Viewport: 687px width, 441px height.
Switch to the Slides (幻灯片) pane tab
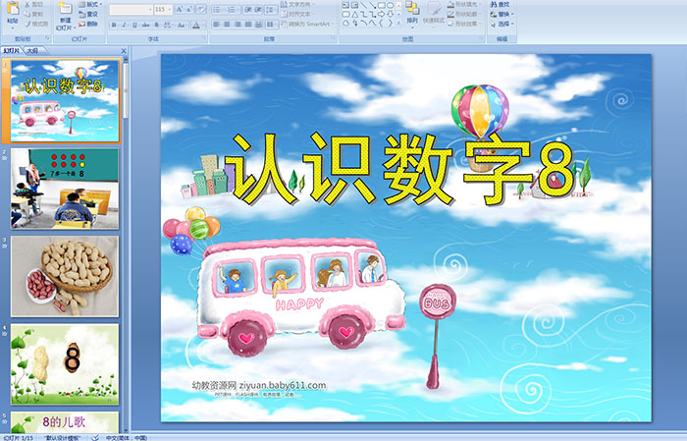[x=11, y=51]
